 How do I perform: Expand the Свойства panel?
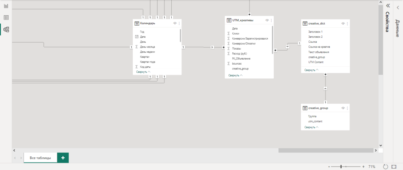pos(388,6)
